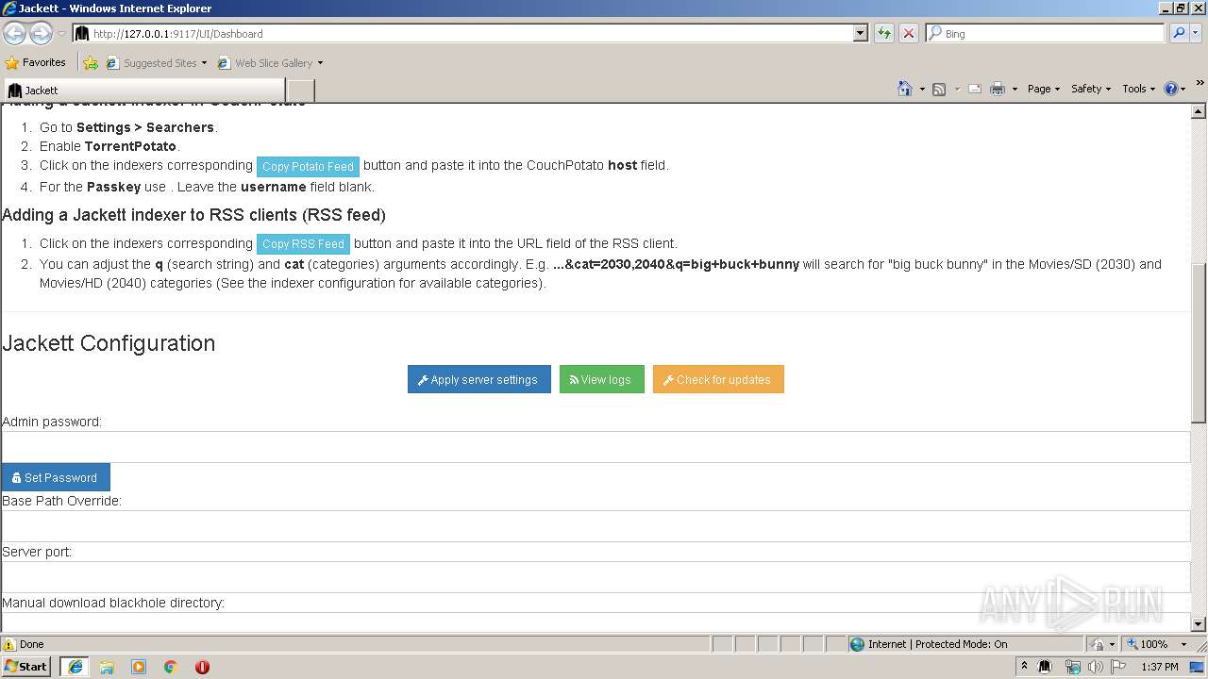Click Internet Explorer taskbar icon
Viewport: 1208px width, 679px height.
(75, 667)
